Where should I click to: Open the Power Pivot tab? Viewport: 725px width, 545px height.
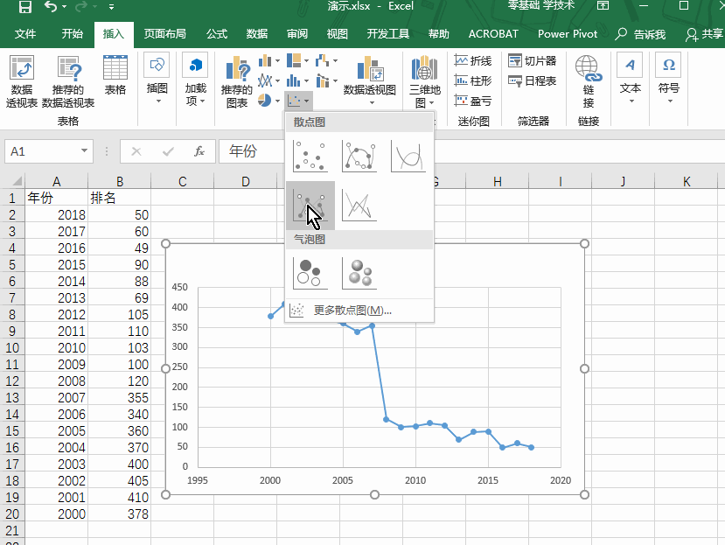pyautogui.click(x=568, y=34)
